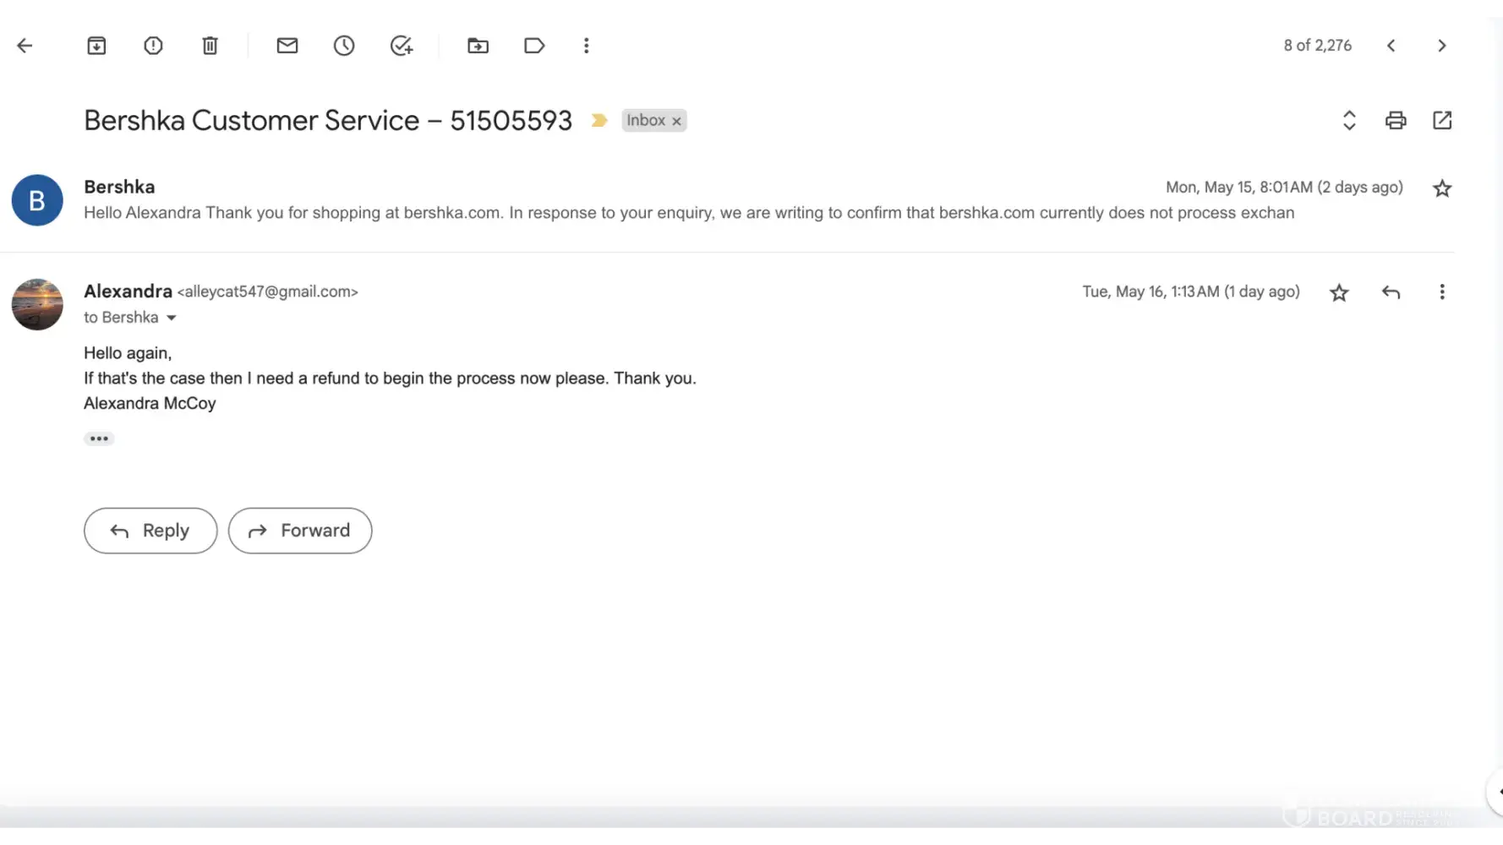Click the Mon, May 15 timestamp
This screenshot has width=1503, height=845.
pyautogui.click(x=1284, y=188)
